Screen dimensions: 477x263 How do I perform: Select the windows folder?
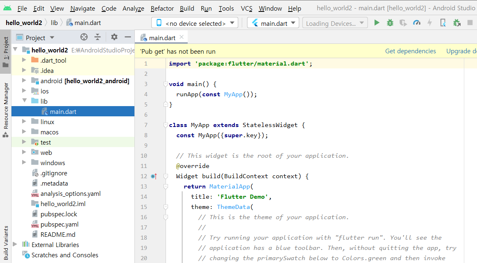pyautogui.click(x=52, y=163)
